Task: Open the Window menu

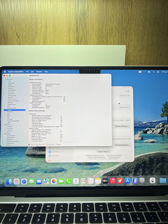Action: [x=39, y=72]
